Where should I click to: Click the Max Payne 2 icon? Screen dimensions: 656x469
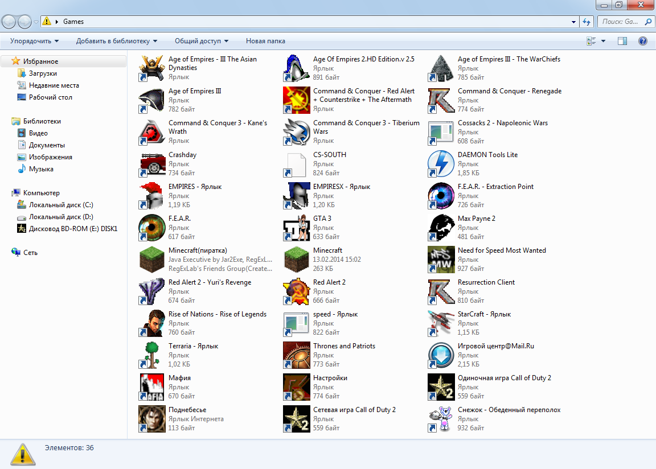pyautogui.click(x=441, y=228)
